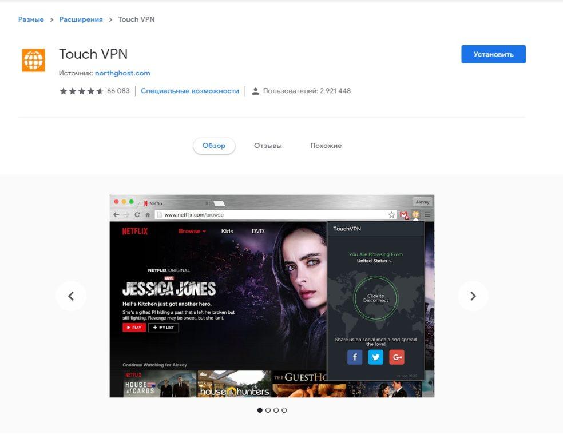The image size is (563, 439).
Task: Click the DVD menu item
Action: [x=258, y=231]
